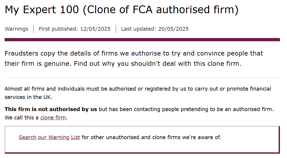Click the 'My Expert 100' page heading
This screenshot has width=287, height=158.
point(42,10)
